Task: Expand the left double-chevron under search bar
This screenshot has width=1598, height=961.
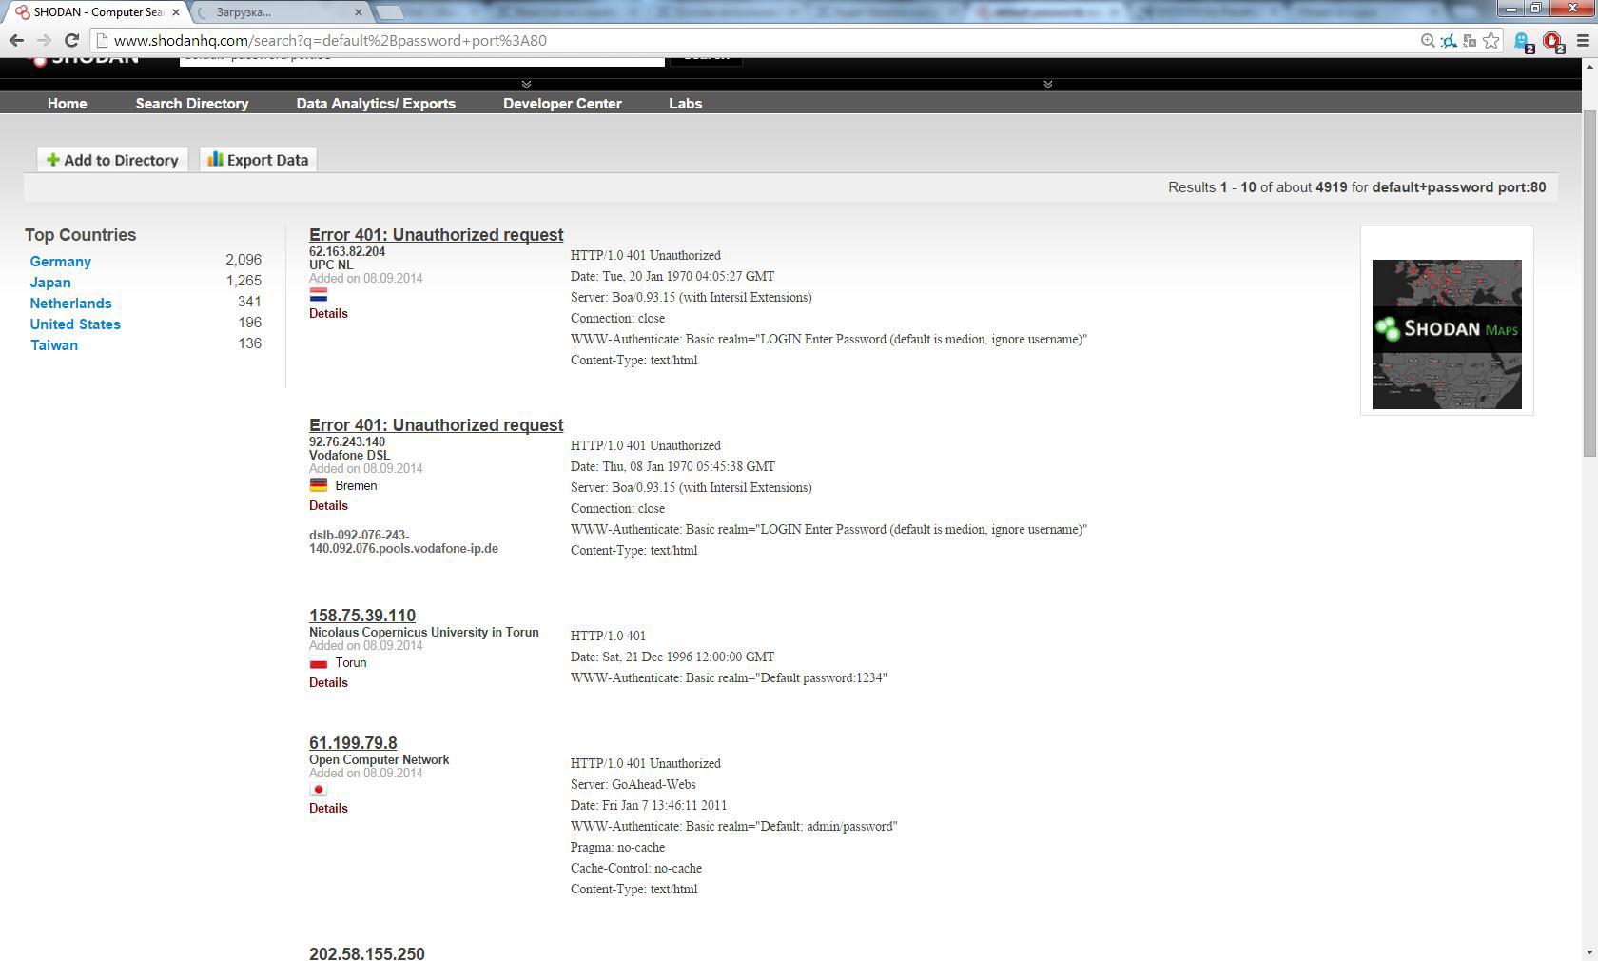Action: (526, 85)
